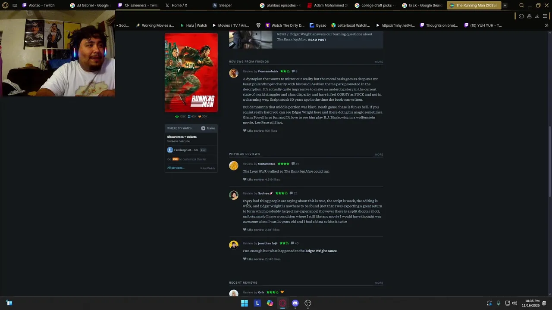Open the college draft picks tab

(376, 5)
